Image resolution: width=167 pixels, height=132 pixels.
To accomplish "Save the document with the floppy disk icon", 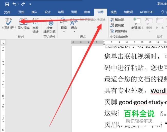I will (7, 4).
